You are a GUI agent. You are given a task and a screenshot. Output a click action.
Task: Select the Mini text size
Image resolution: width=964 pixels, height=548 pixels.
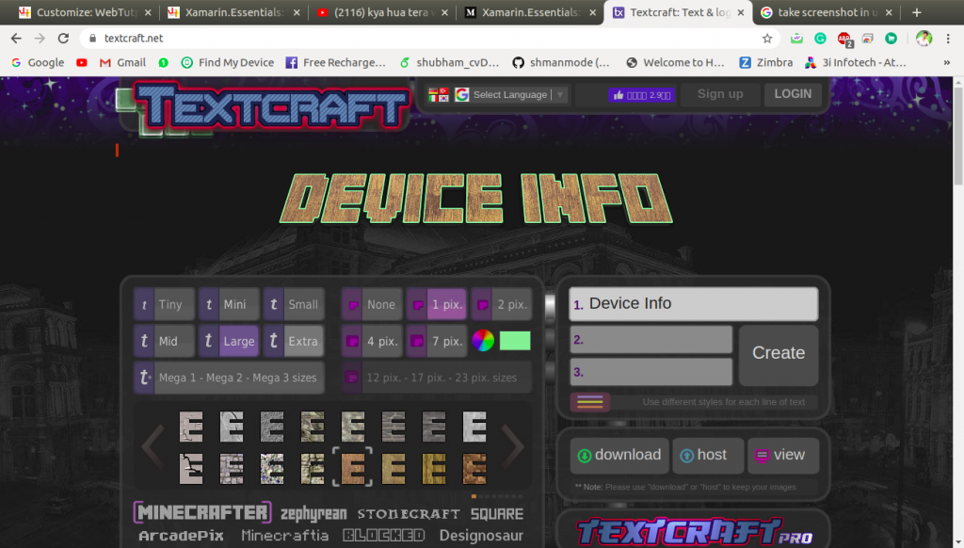[x=229, y=304]
